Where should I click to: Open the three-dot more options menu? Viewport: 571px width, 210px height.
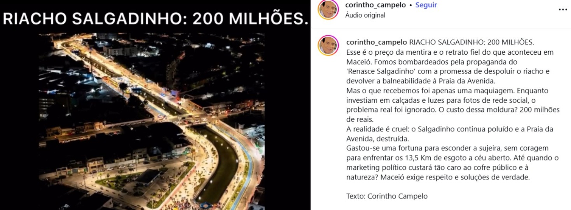pos(562,10)
